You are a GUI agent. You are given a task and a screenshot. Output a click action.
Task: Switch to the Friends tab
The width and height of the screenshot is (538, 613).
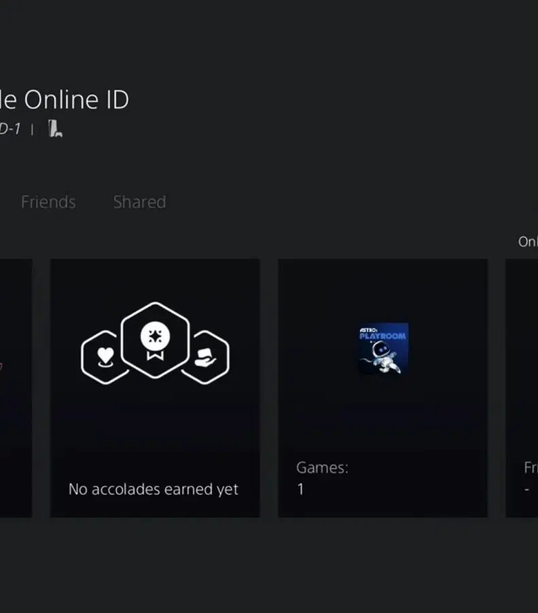click(x=48, y=202)
